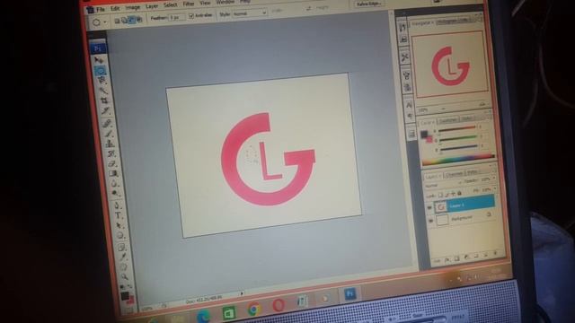Choose the New selection mode button
Screen dimensions: 575x323
point(117,21)
